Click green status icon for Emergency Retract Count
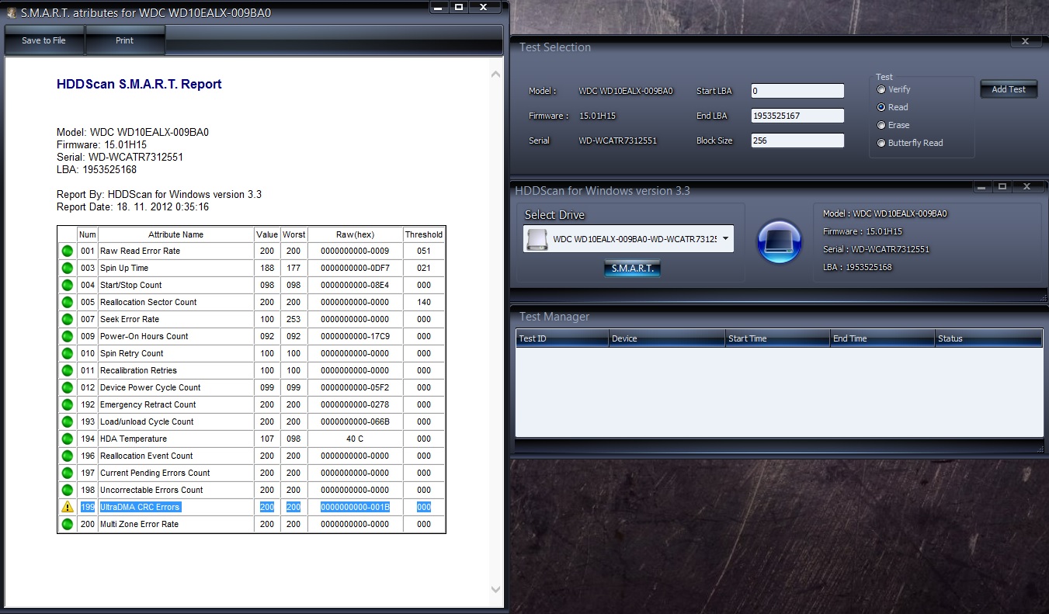 tap(68, 404)
